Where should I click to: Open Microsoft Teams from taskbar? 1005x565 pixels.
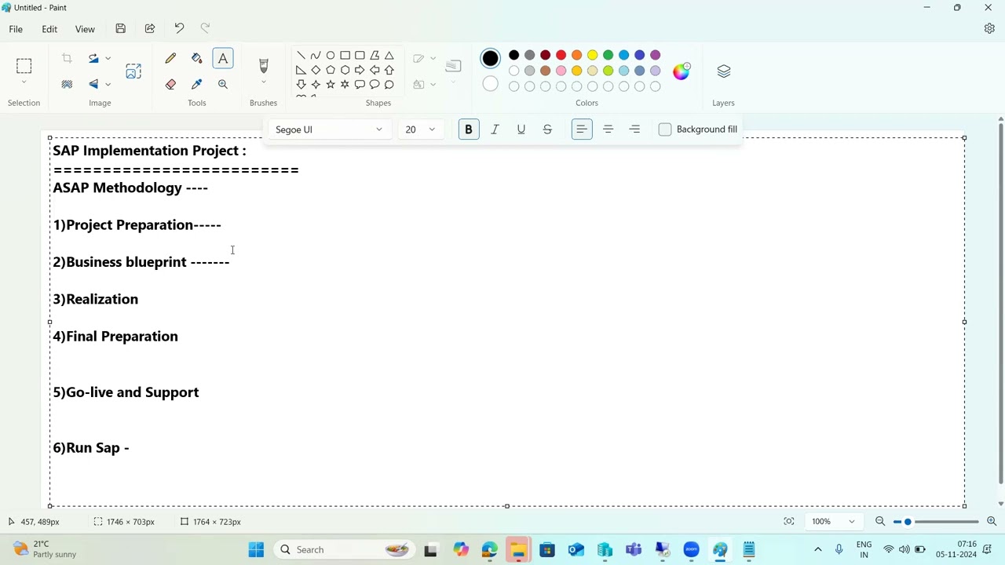coord(634,550)
